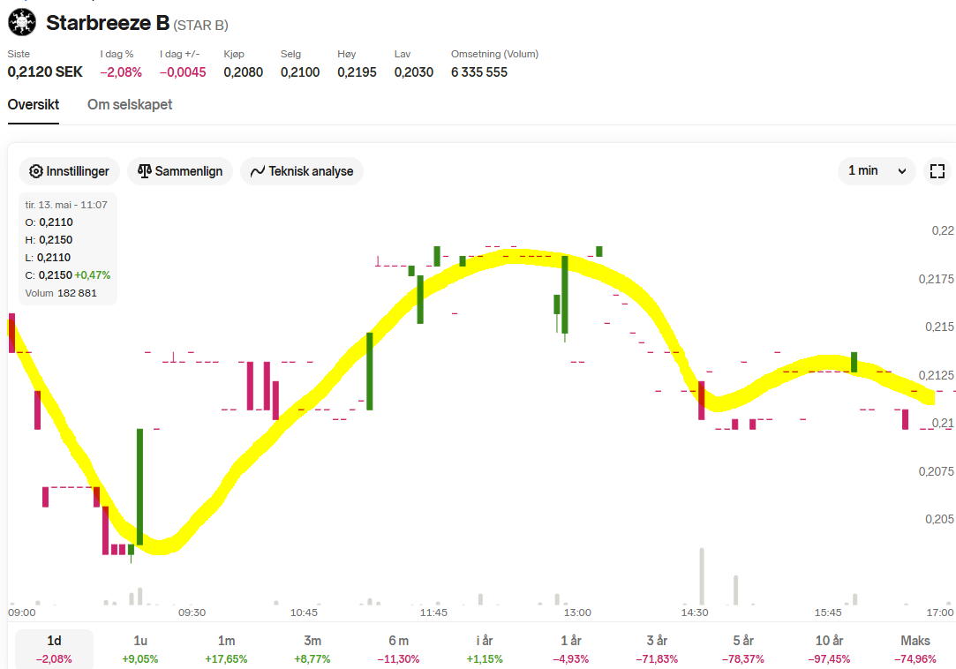Screen dimensions: 956x669
Task: Select the 5 år time range
Action: [x=743, y=649]
